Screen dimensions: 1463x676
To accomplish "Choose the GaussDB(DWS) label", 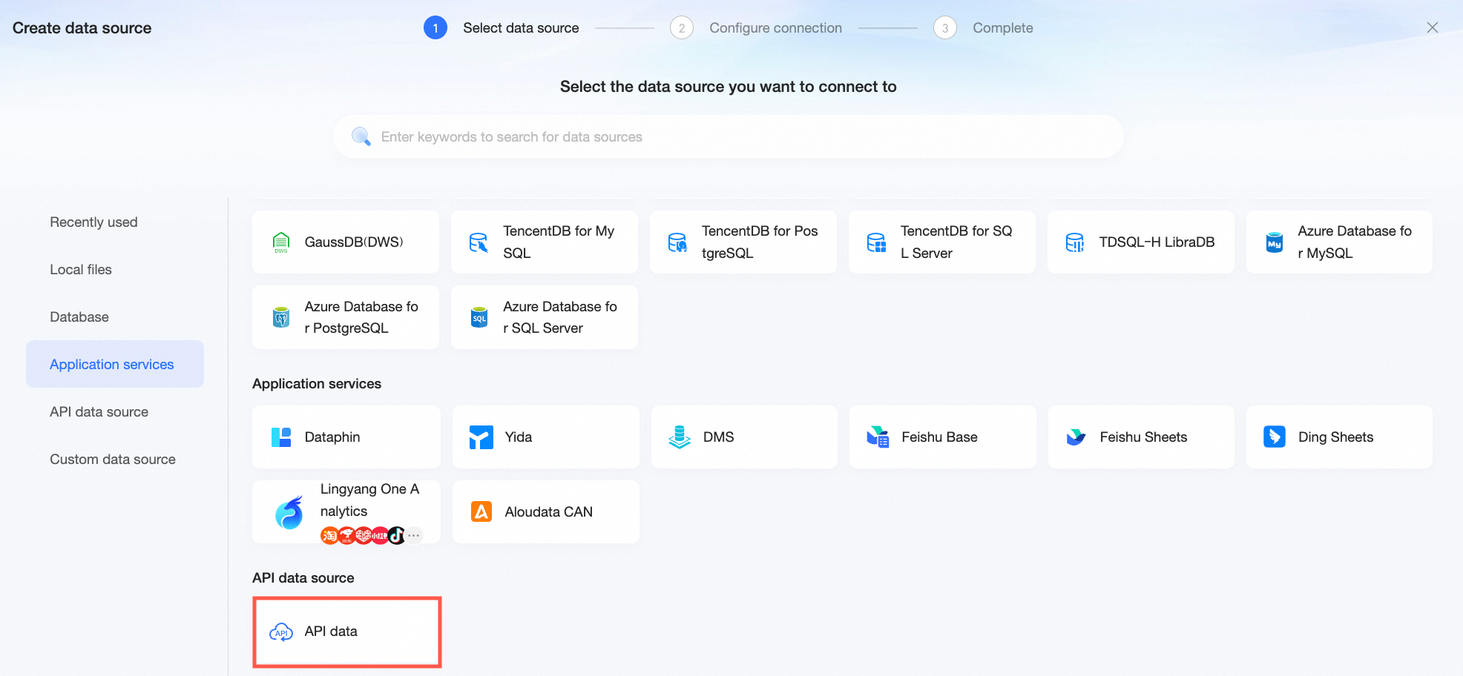I will (354, 242).
